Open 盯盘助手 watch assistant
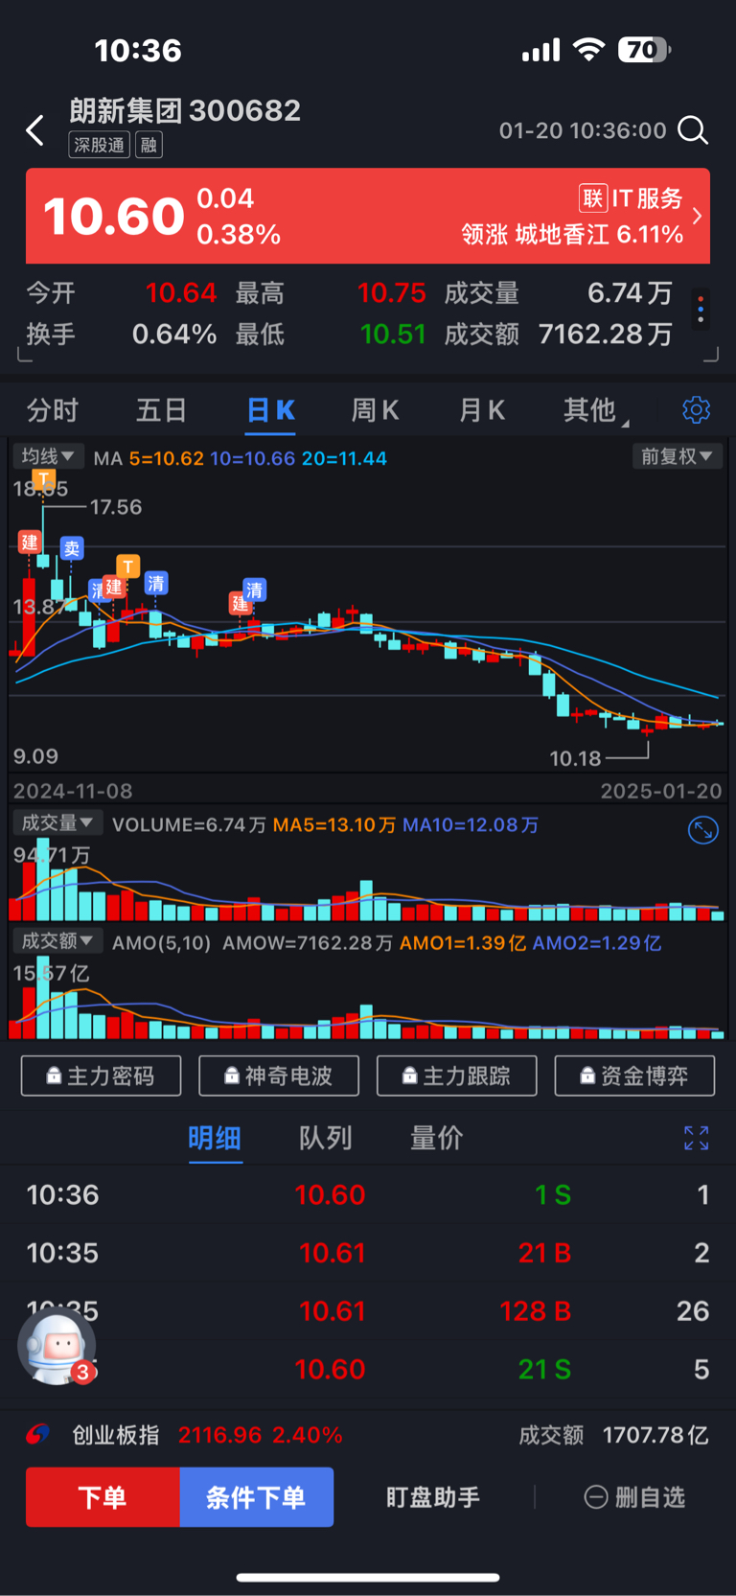The height and width of the screenshot is (1596, 736). pos(433,1497)
